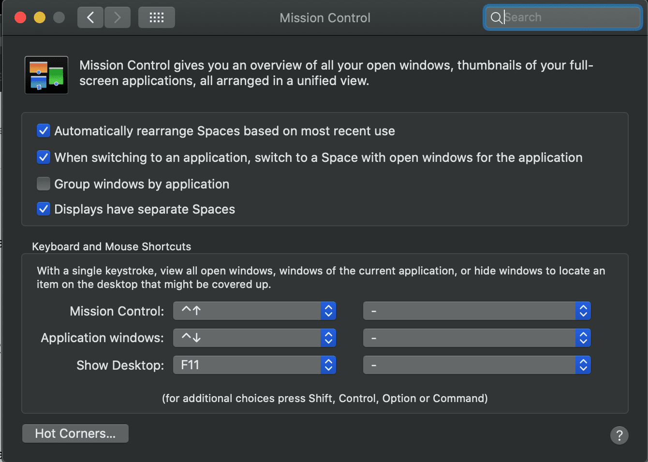Open Application windows keyboard shortcut dropdown
The height and width of the screenshot is (462, 648).
[x=254, y=338]
